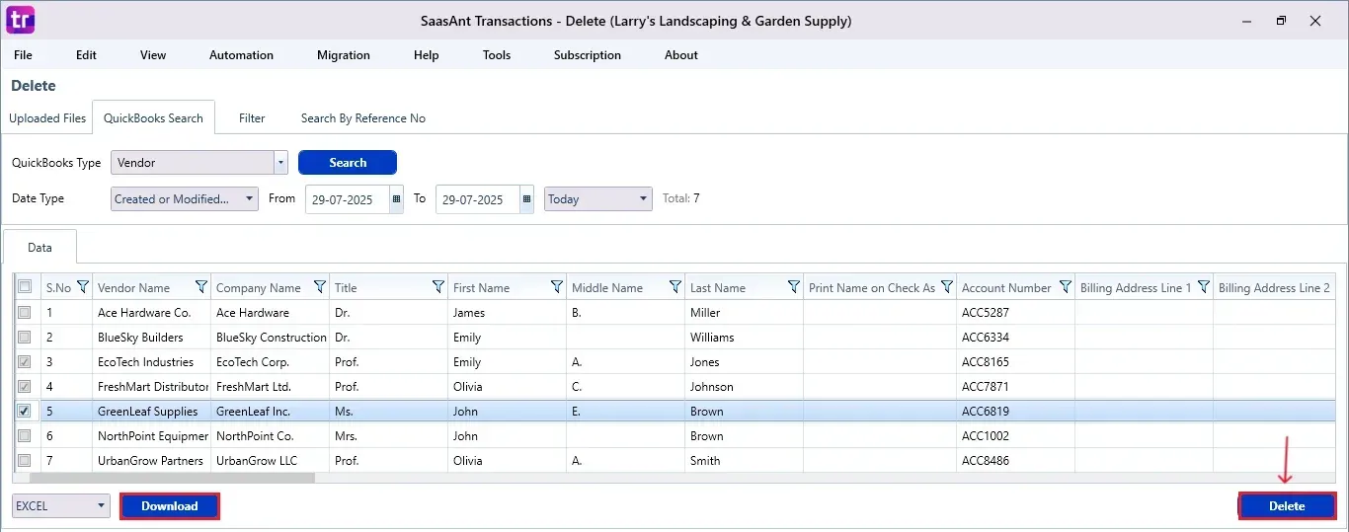This screenshot has width=1349, height=532.
Task: Click the NorthPoint Co. company cell
Action: pos(271,436)
